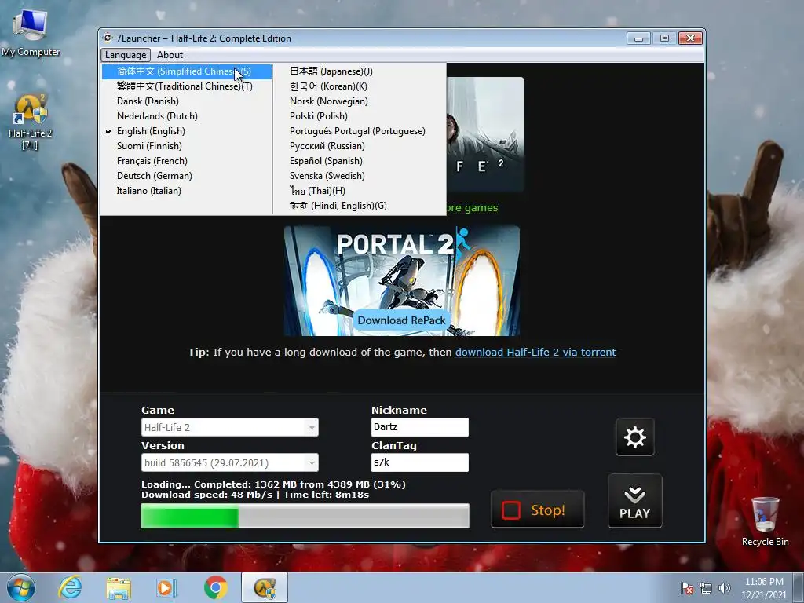Click the Download RePack button
This screenshot has height=603, width=804.
401,320
